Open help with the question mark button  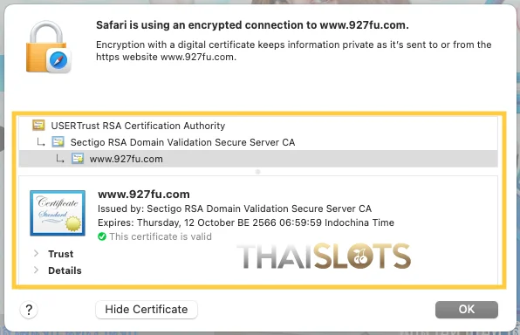[x=29, y=310]
